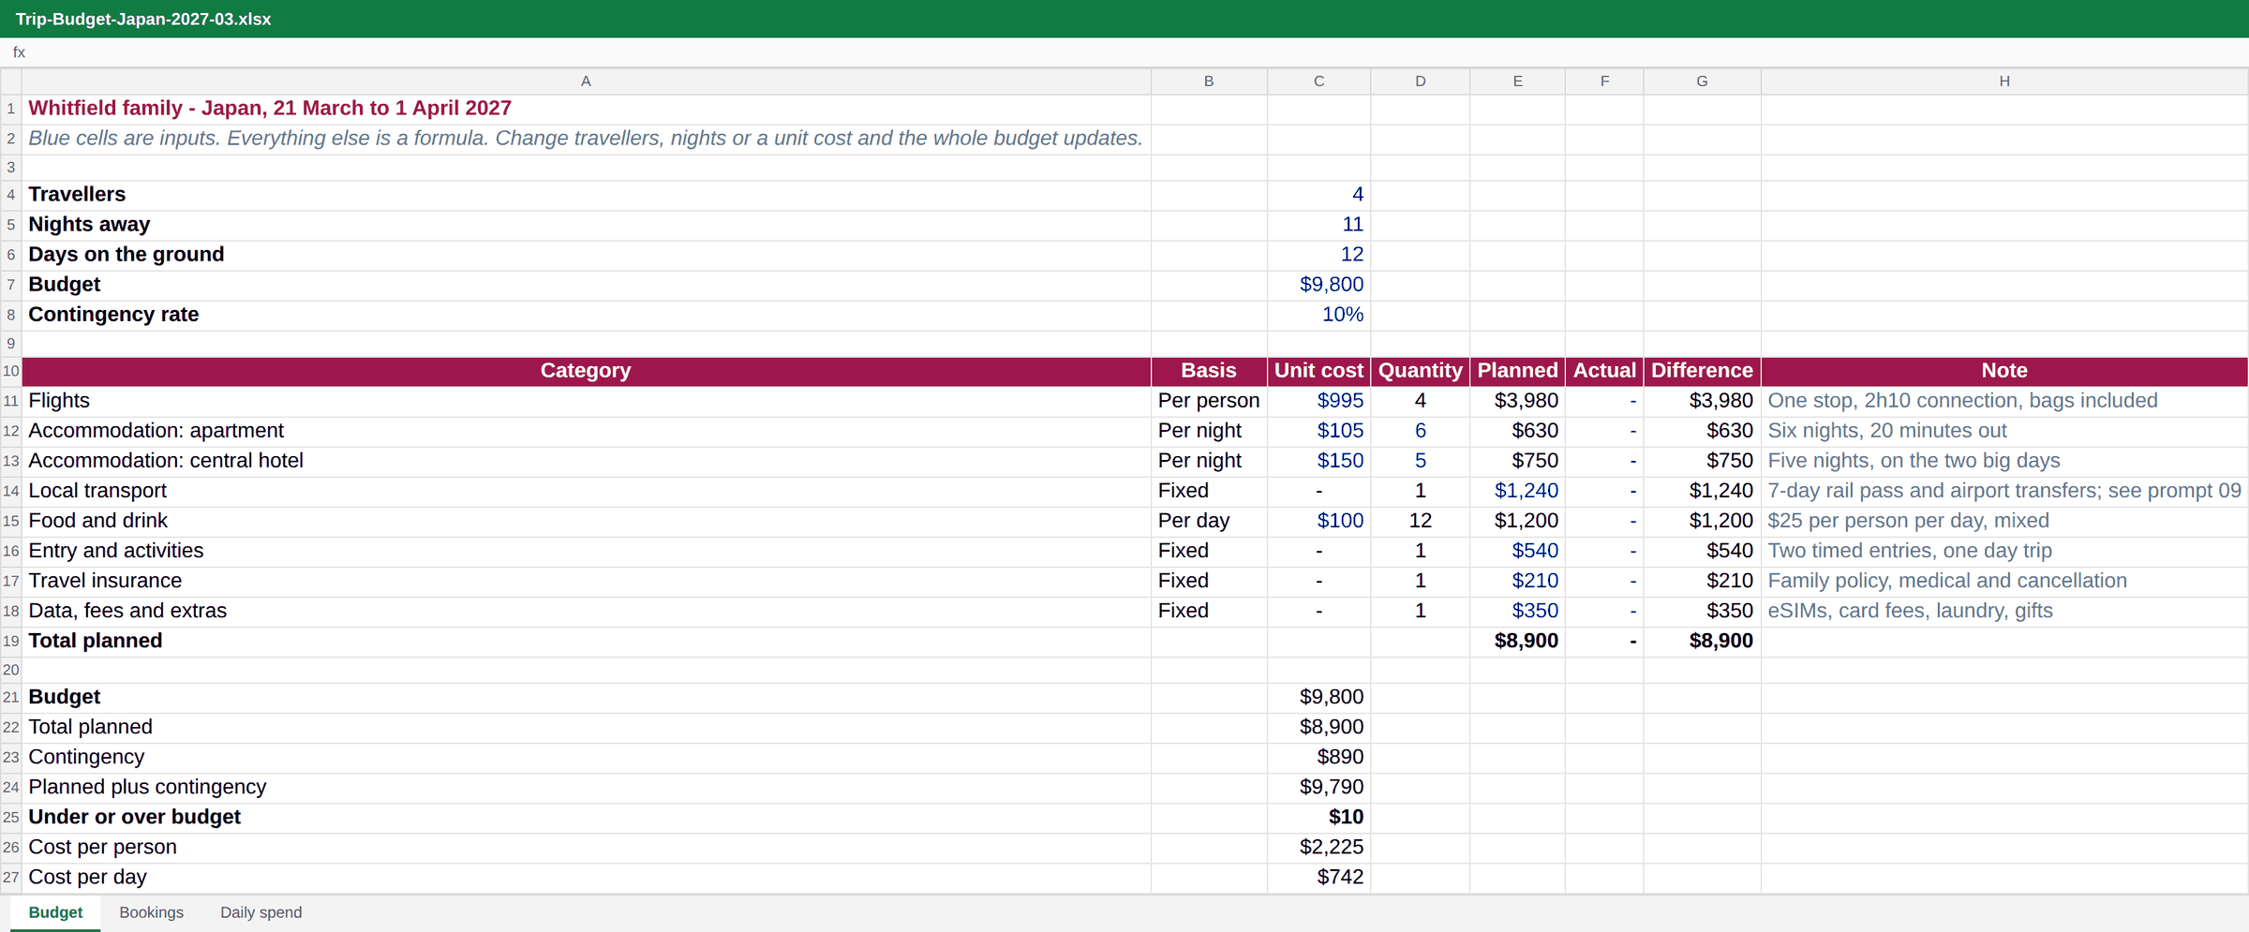Select the Budget input $9,800 in row 7
The image size is (2249, 932).
pyautogui.click(x=1318, y=285)
